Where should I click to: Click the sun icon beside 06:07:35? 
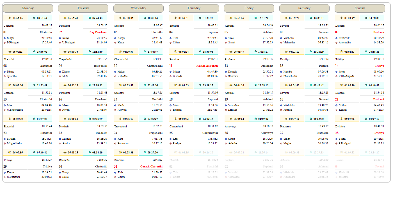click(341, 119)
